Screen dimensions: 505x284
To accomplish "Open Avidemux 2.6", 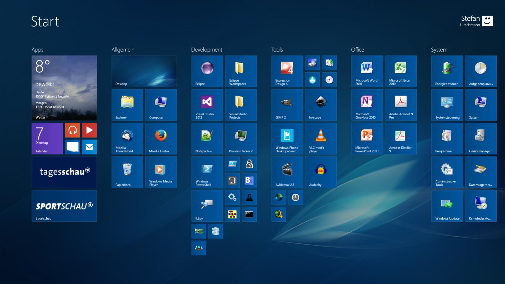I will [287, 172].
